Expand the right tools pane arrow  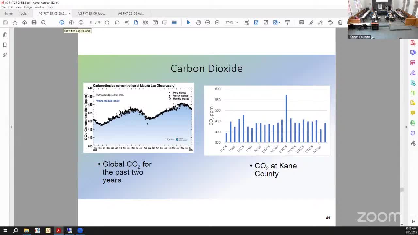(x=406, y=127)
